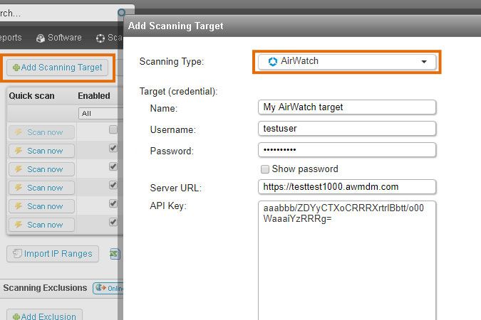
Task: Click the Scanning tab's target icon
Action: 100,38
